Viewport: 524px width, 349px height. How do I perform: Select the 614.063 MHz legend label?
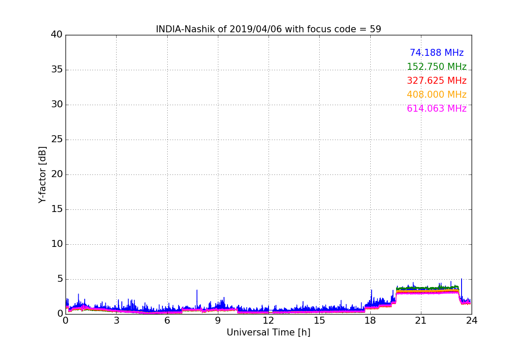(437, 109)
